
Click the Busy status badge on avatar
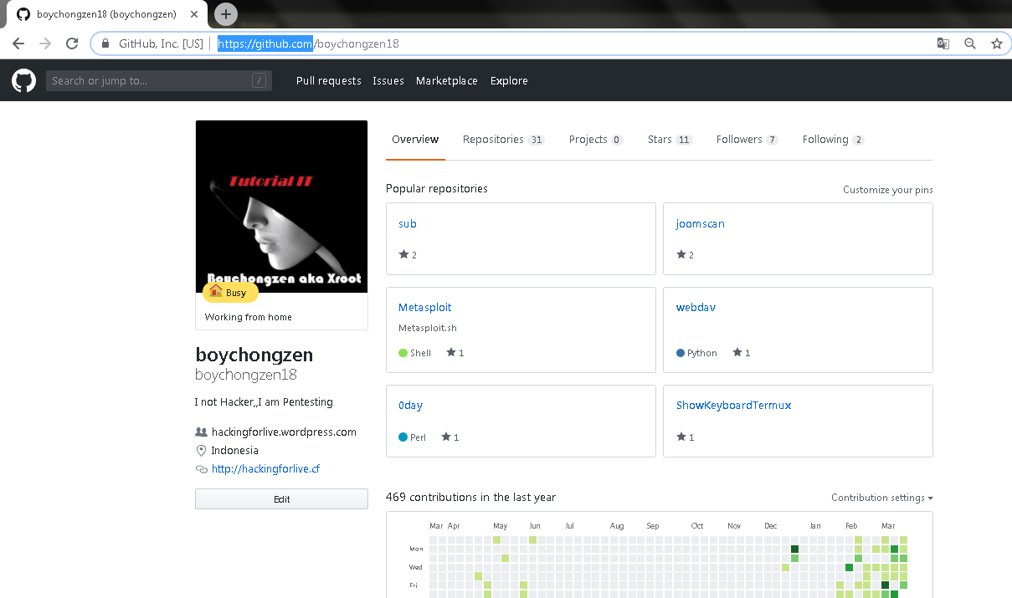(230, 293)
